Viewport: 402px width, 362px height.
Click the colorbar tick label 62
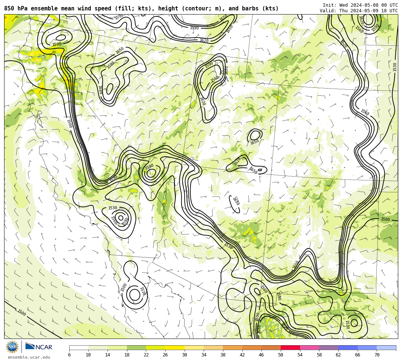[x=338, y=355]
